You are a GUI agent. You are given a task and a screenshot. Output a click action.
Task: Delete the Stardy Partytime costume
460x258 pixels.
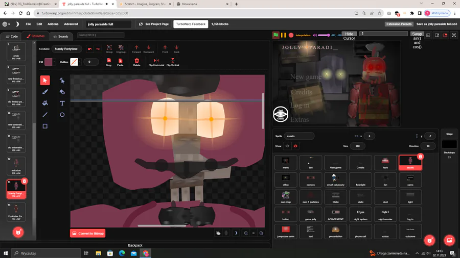25,182
